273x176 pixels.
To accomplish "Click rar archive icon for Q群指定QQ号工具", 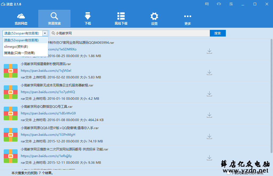I will [11, 114].
